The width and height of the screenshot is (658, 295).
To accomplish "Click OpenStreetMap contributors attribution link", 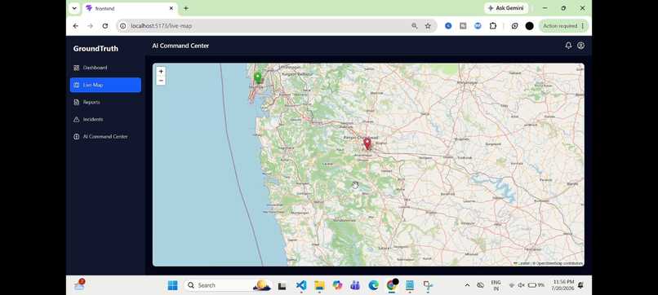I will click(x=559, y=263).
